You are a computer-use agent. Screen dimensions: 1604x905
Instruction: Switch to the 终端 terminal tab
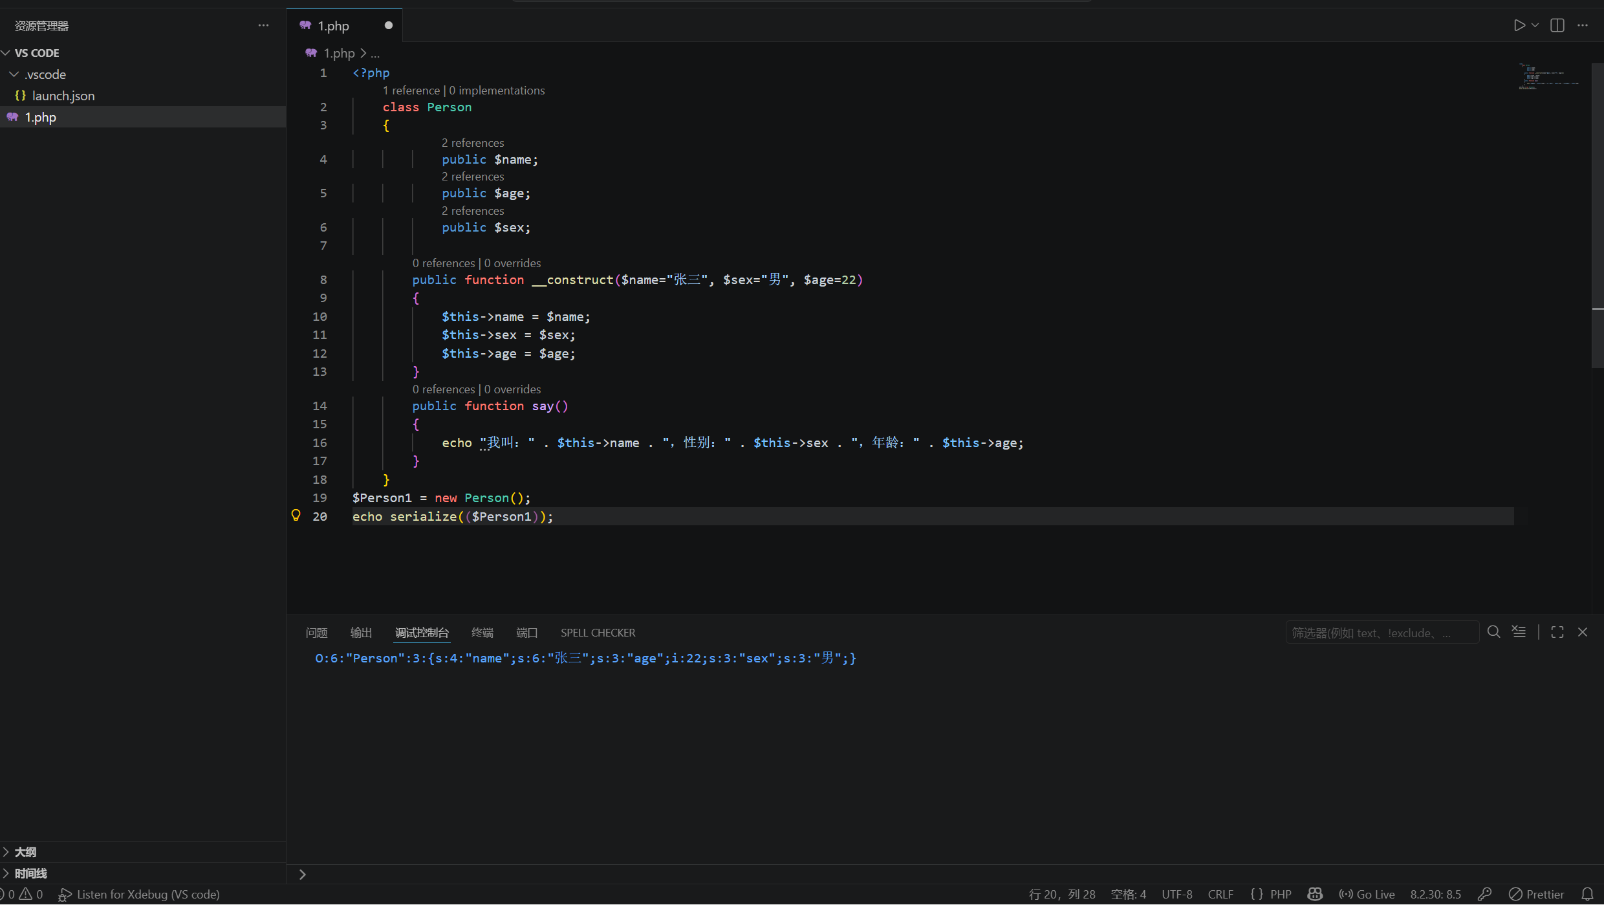[482, 633]
